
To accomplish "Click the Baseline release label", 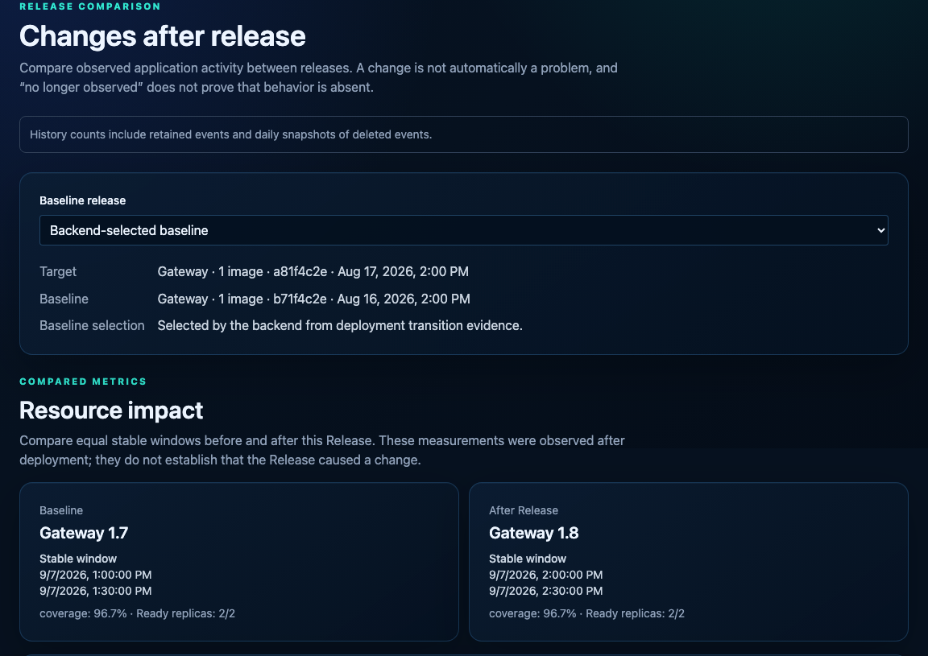I will (x=82, y=200).
